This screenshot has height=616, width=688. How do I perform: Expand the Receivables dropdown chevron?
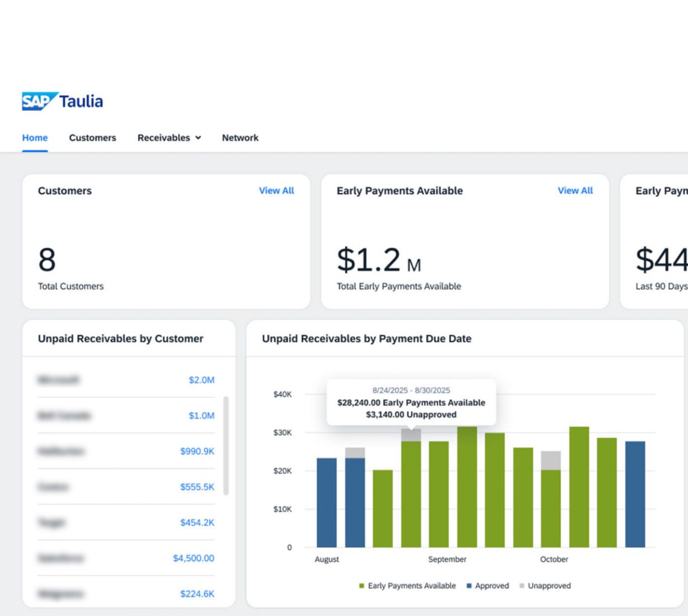pyautogui.click(x=198, y=138)
